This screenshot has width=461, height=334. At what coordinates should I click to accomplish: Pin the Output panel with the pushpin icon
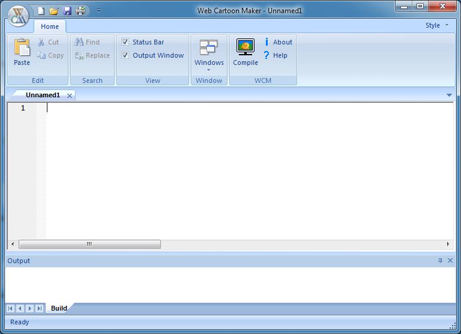(440, 261)
